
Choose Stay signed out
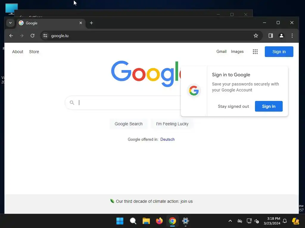point(233,106)
